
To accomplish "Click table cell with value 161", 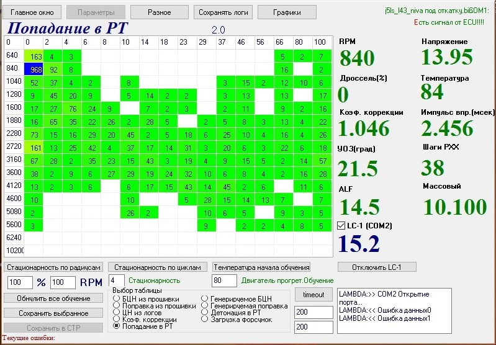I will (x=34, y=147).
